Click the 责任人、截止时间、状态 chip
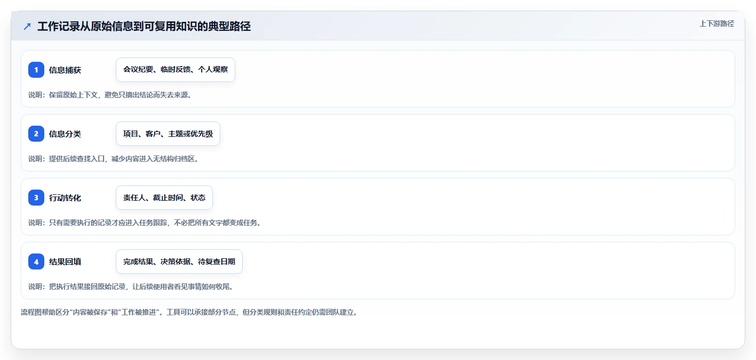Screen dimensions: 756x360 (x=164, y=198)
